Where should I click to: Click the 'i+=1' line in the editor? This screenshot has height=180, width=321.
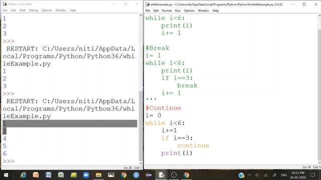pos(169,130)
